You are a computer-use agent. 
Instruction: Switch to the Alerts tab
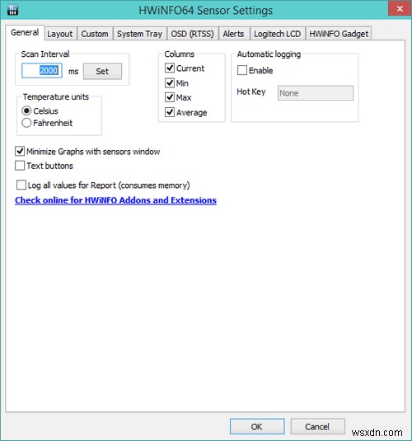tap(233, 34)
